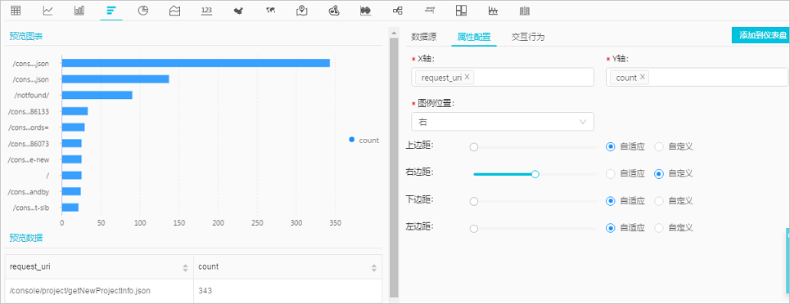Click the 添加到仪表盘 button
Viewport: 790px width, 304px height.
[761, 35]
